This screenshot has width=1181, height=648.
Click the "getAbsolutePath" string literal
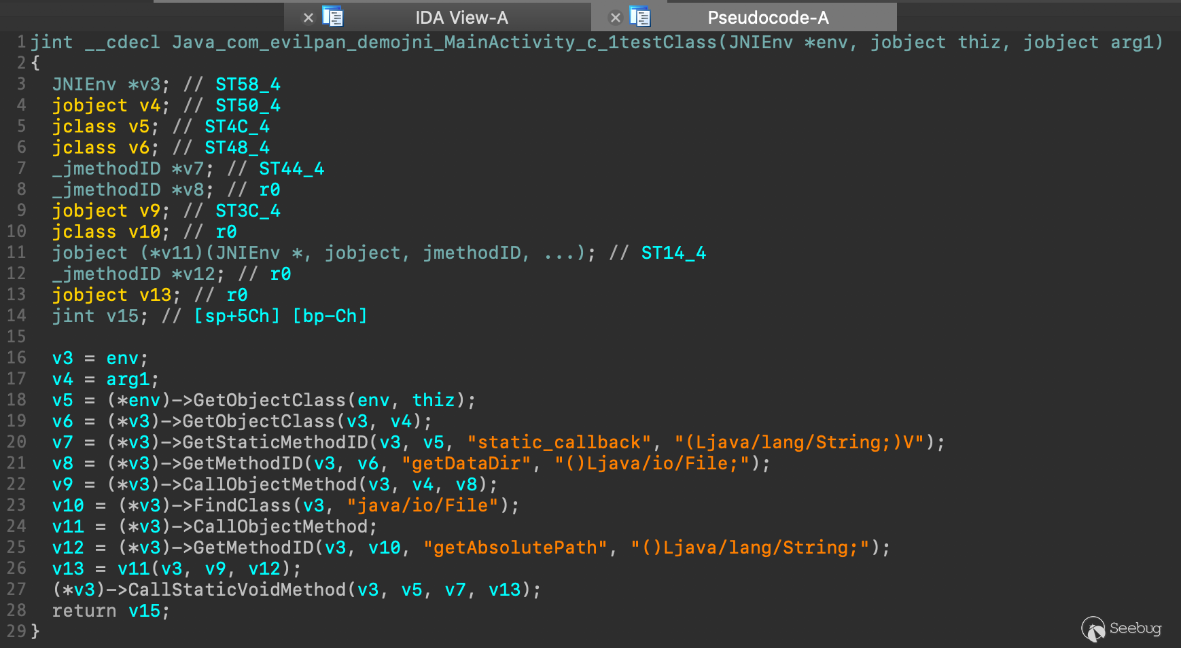pos(515,547)
